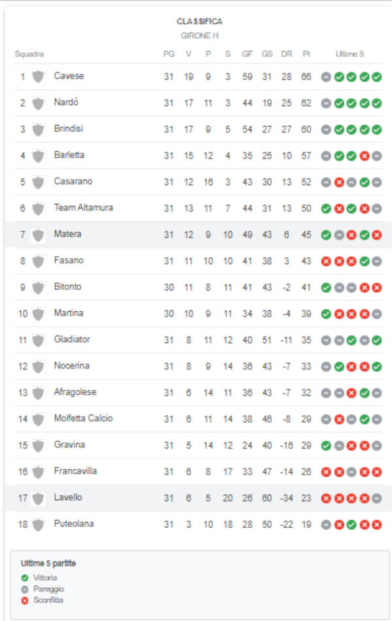Open the Team Altamura team link

(83, 207)
